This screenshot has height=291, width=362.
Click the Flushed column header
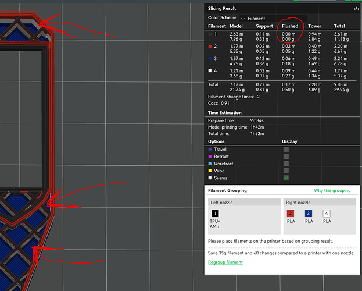click(290, 26)
